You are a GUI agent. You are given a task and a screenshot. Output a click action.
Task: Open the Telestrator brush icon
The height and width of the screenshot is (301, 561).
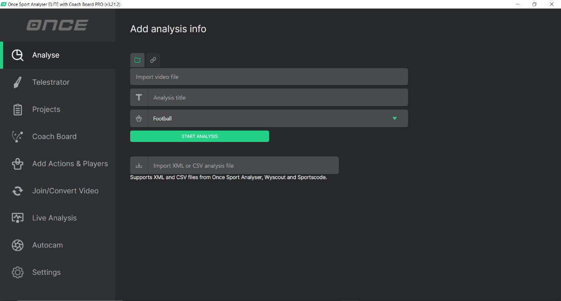click(18, 82)
